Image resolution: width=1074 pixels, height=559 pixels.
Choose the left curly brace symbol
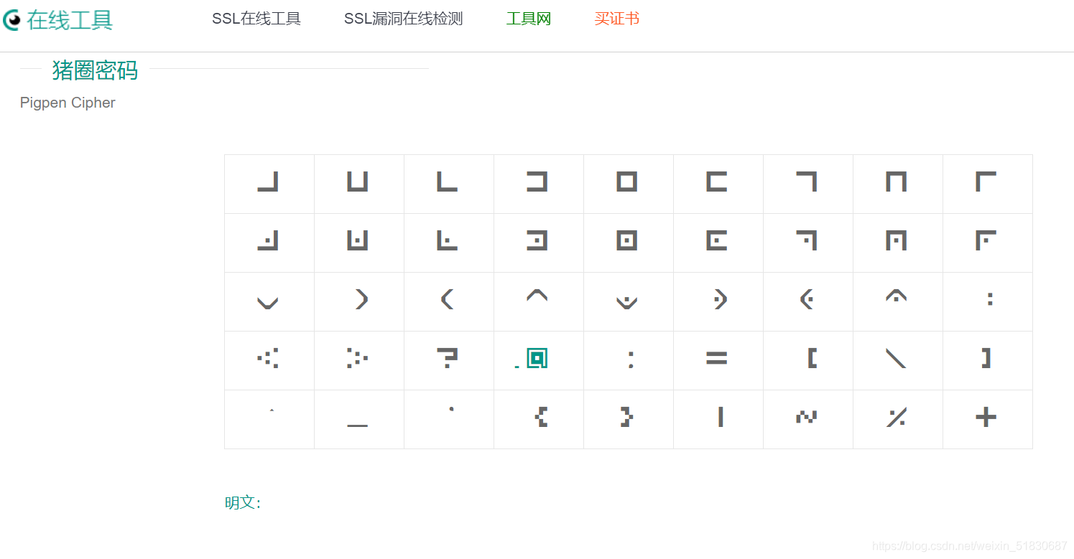[x=542, y=417]
